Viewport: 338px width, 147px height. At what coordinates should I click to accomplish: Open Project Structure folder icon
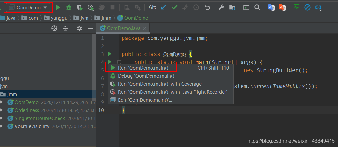click(x=232, y=7)
